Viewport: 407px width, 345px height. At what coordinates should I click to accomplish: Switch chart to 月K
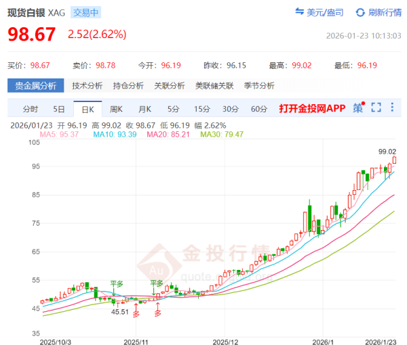pyautogui.click(x=144, y=109)
